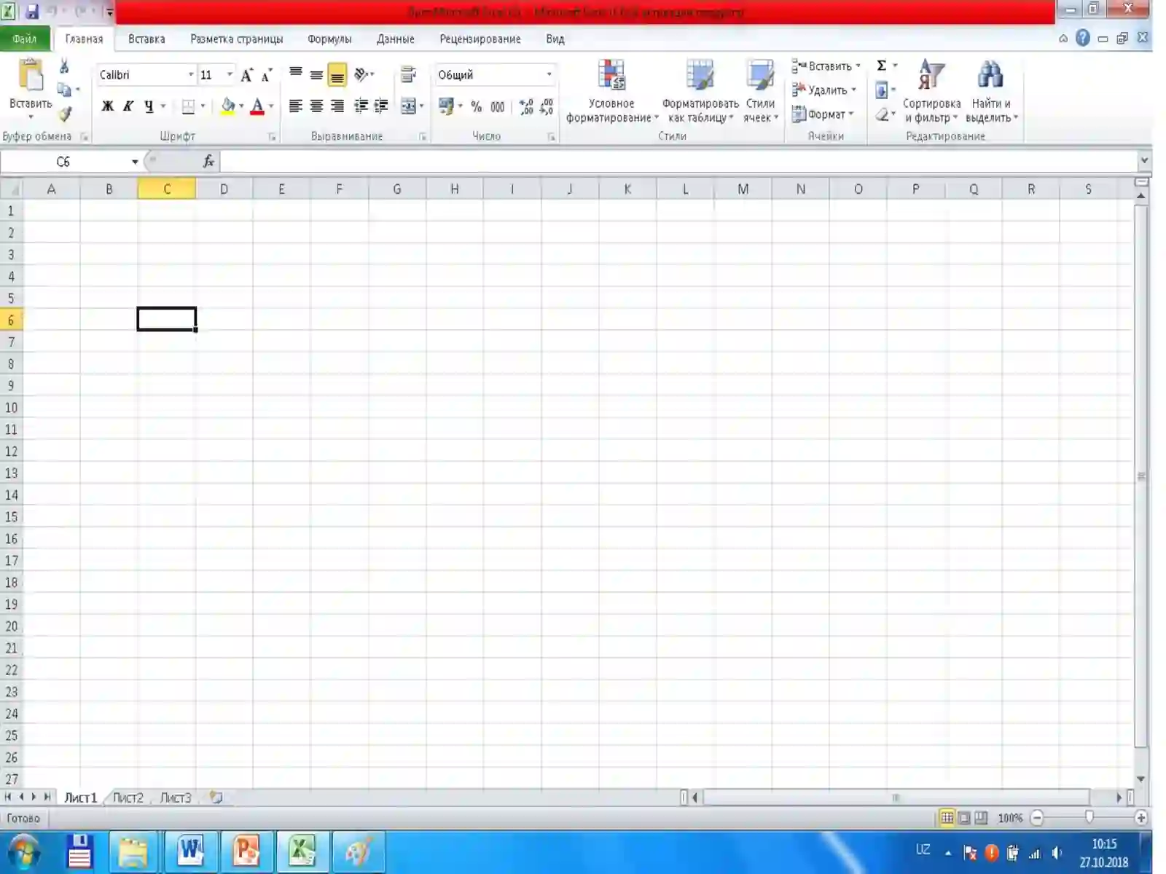Toggle middle vertical alignment
1166x874 pixels.
coord(316,74)
